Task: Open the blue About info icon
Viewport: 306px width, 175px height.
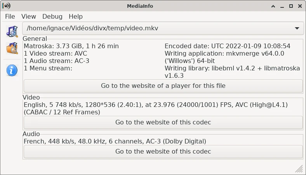Action: 12,70
